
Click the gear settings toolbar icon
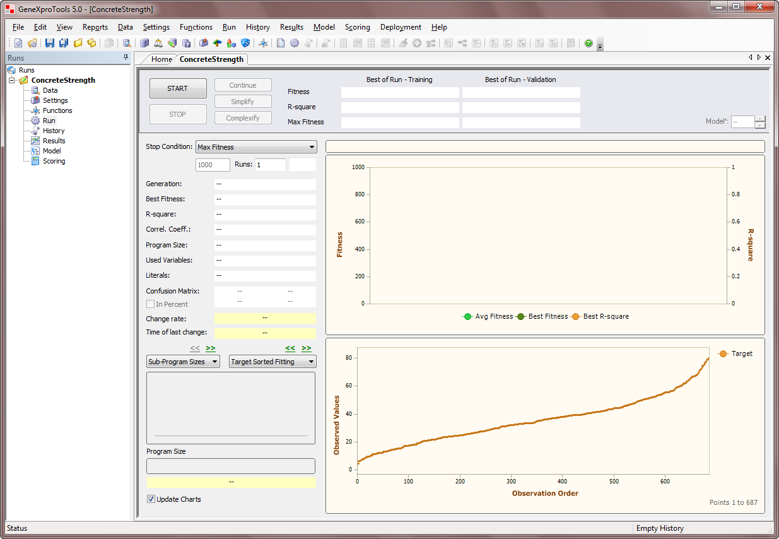(x=294, y=43)
